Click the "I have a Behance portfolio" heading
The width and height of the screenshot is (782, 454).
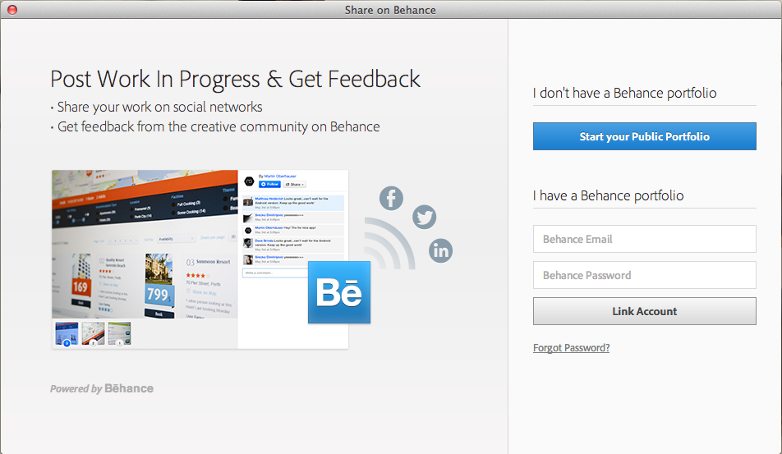point(608,195)
